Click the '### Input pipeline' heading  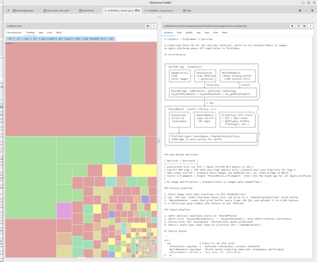177,210
